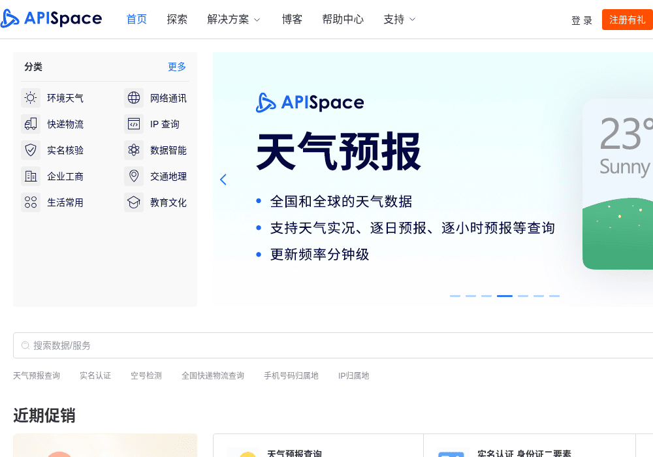Click the 更新频率分钟级 banner bullet text
Viewport: 653px width, 457px height.
tap(320, 255)
